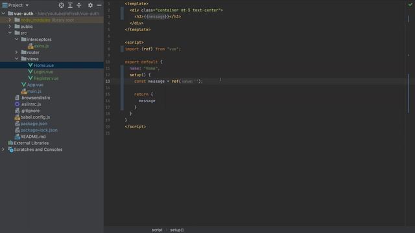Open the .browserslistrc file
The height and width of the screenshot is (233, 415).
[x=35, y=98]
